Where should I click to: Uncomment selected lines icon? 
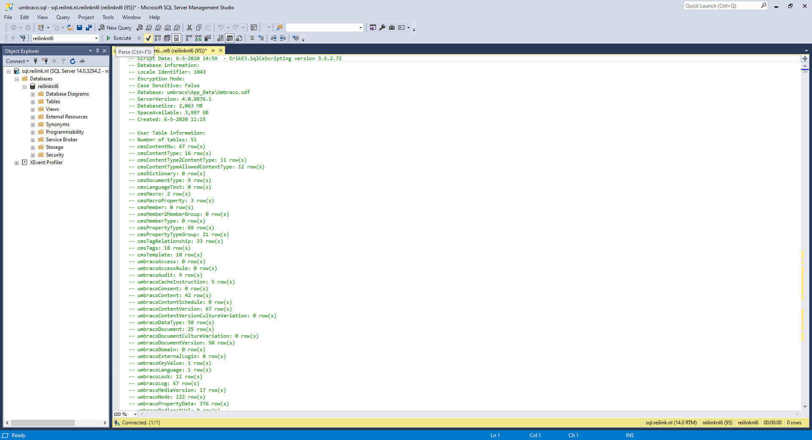261,38
